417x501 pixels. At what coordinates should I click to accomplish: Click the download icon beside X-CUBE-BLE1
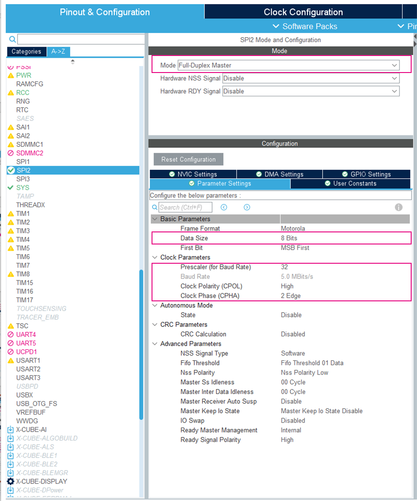pyautogui.click(x=11, y=455)
